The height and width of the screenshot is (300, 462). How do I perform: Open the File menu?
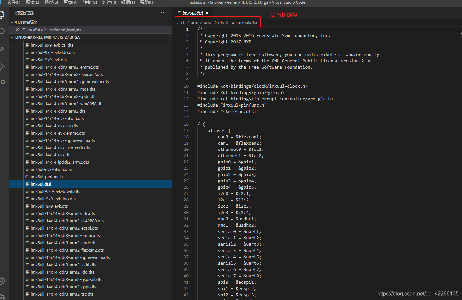pos(13,2)
